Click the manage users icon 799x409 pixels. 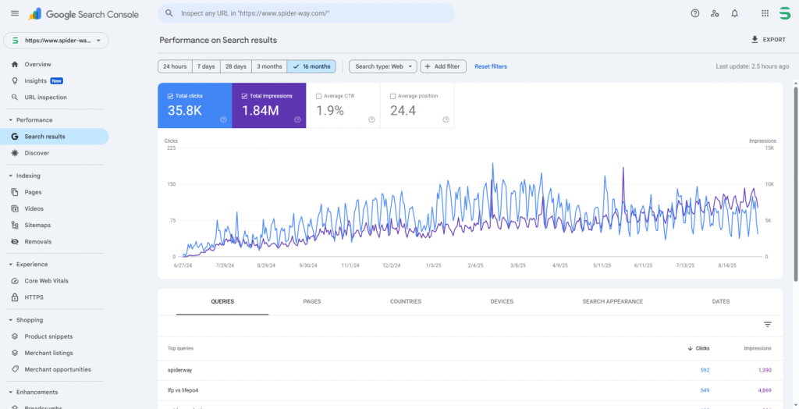(715, 13)
